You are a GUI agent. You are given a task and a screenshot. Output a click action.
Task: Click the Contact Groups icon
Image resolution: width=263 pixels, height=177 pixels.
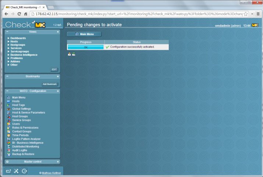click(9, 132)
